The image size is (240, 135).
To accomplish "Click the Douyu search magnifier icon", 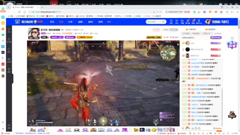I will (163, 22).
